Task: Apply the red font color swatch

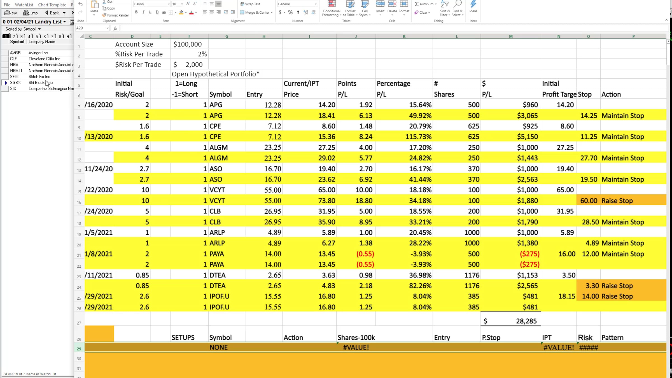Action: click(192, 12)
